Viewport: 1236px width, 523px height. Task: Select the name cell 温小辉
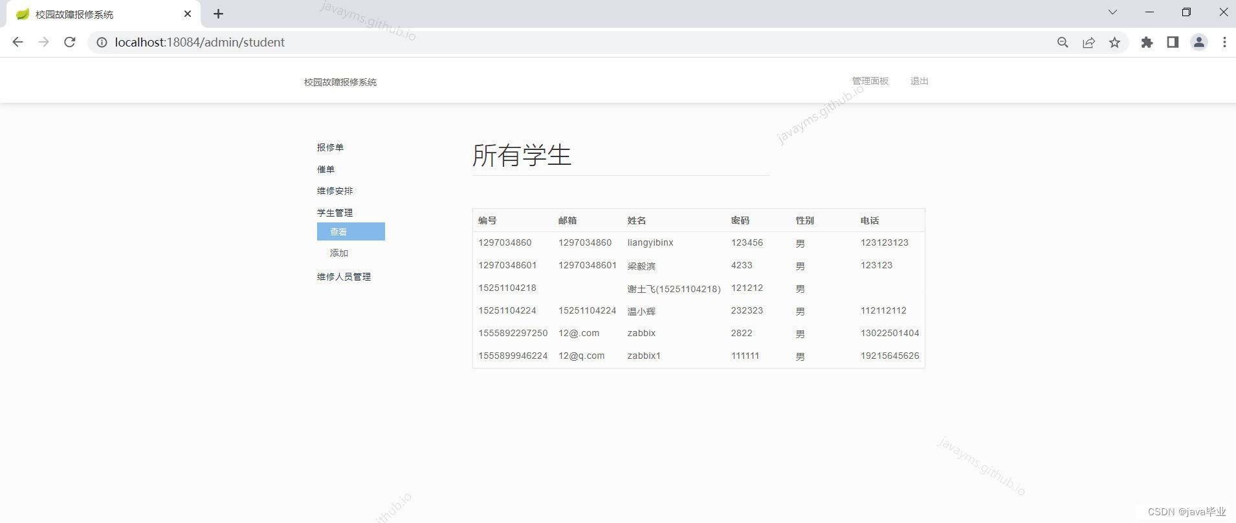click(641, 311)
